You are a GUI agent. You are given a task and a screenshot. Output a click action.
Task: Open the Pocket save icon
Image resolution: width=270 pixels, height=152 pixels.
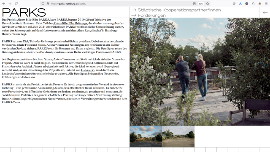pos(234,4)
